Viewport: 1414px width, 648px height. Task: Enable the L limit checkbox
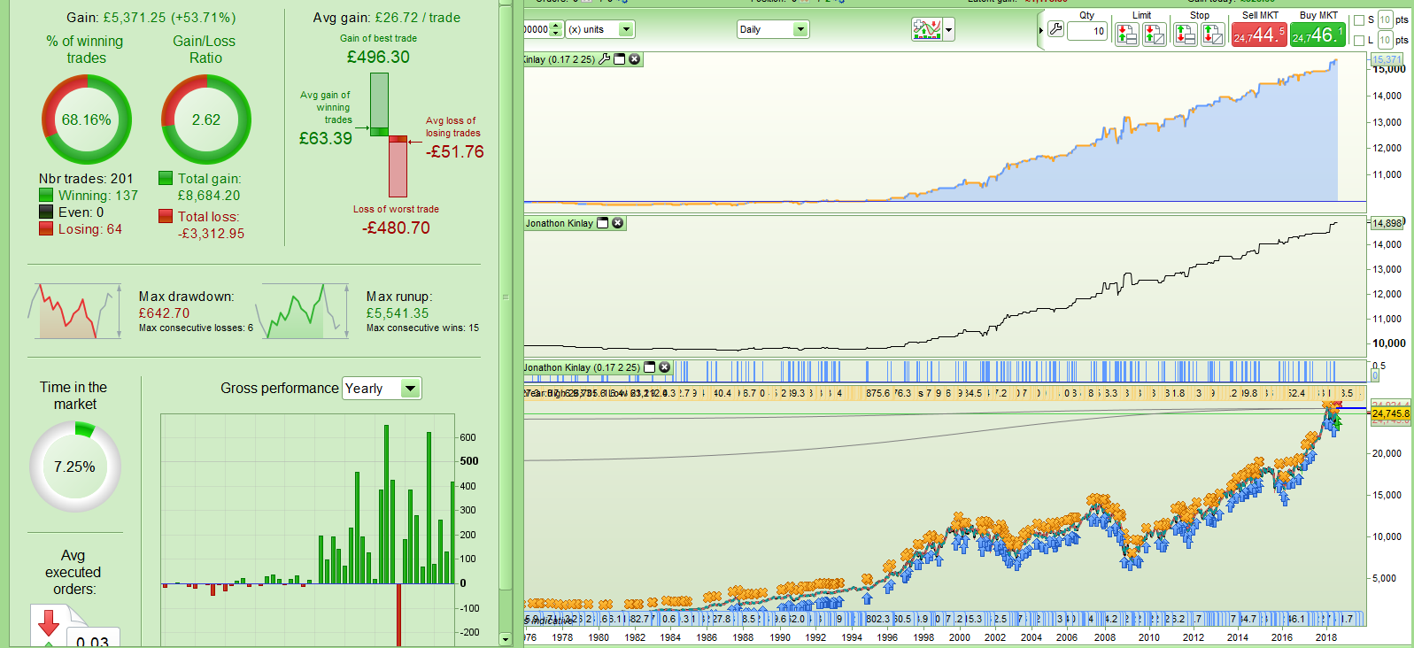tap(1359, 41)
